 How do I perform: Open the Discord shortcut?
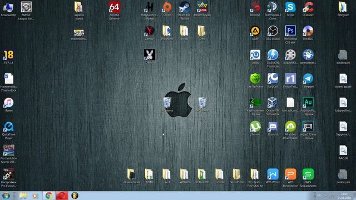[x=273, y=127]
